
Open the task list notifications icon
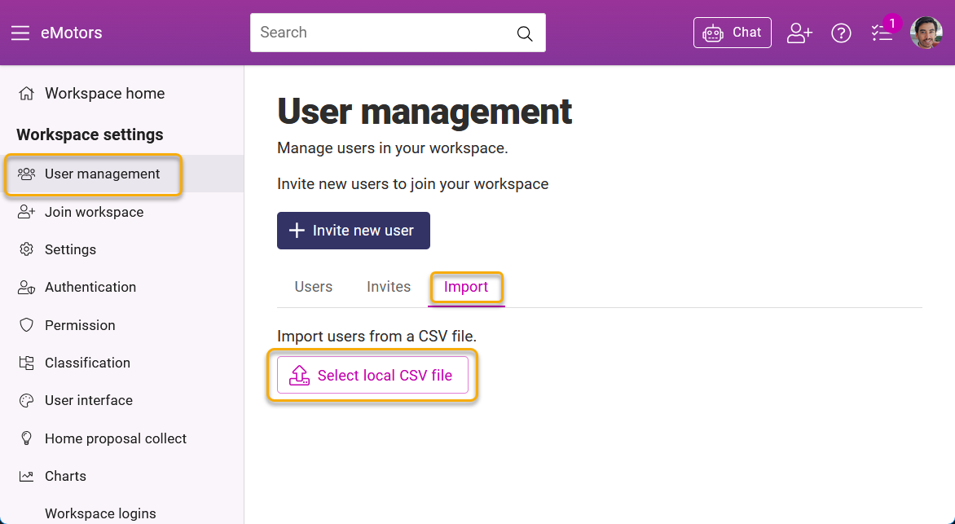pyautogui.click(x=882, y=33)
